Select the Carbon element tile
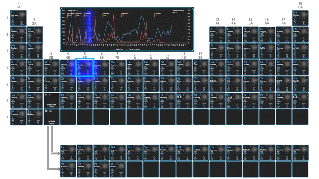The image size is (319, 179). pyautogui.click(x=234, y=34)
